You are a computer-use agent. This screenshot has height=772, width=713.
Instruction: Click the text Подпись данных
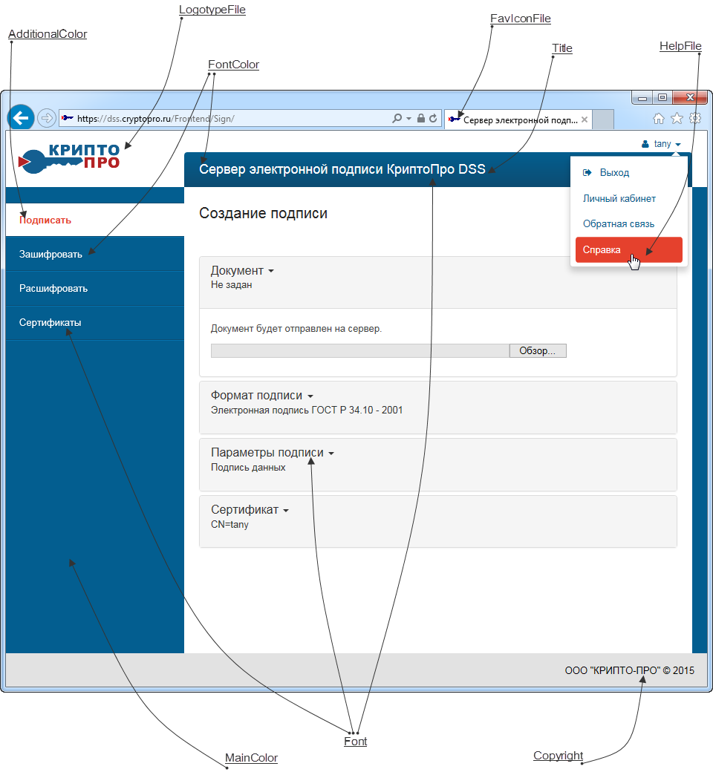pos(248,467)
